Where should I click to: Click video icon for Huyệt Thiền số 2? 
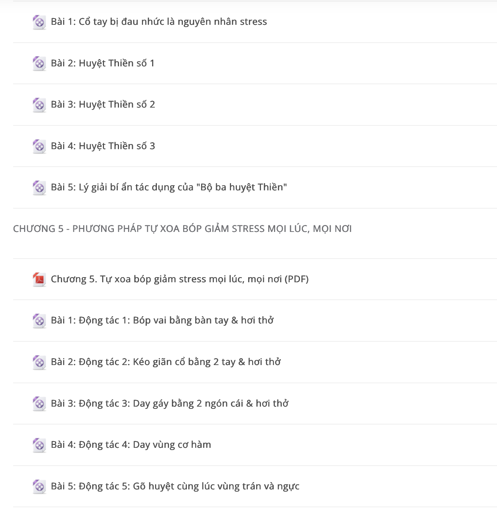pyautogui.click(x=39, y=105)
